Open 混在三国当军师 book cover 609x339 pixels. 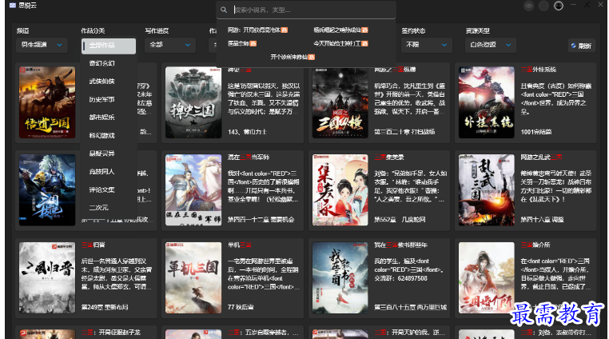click(193, 190)
